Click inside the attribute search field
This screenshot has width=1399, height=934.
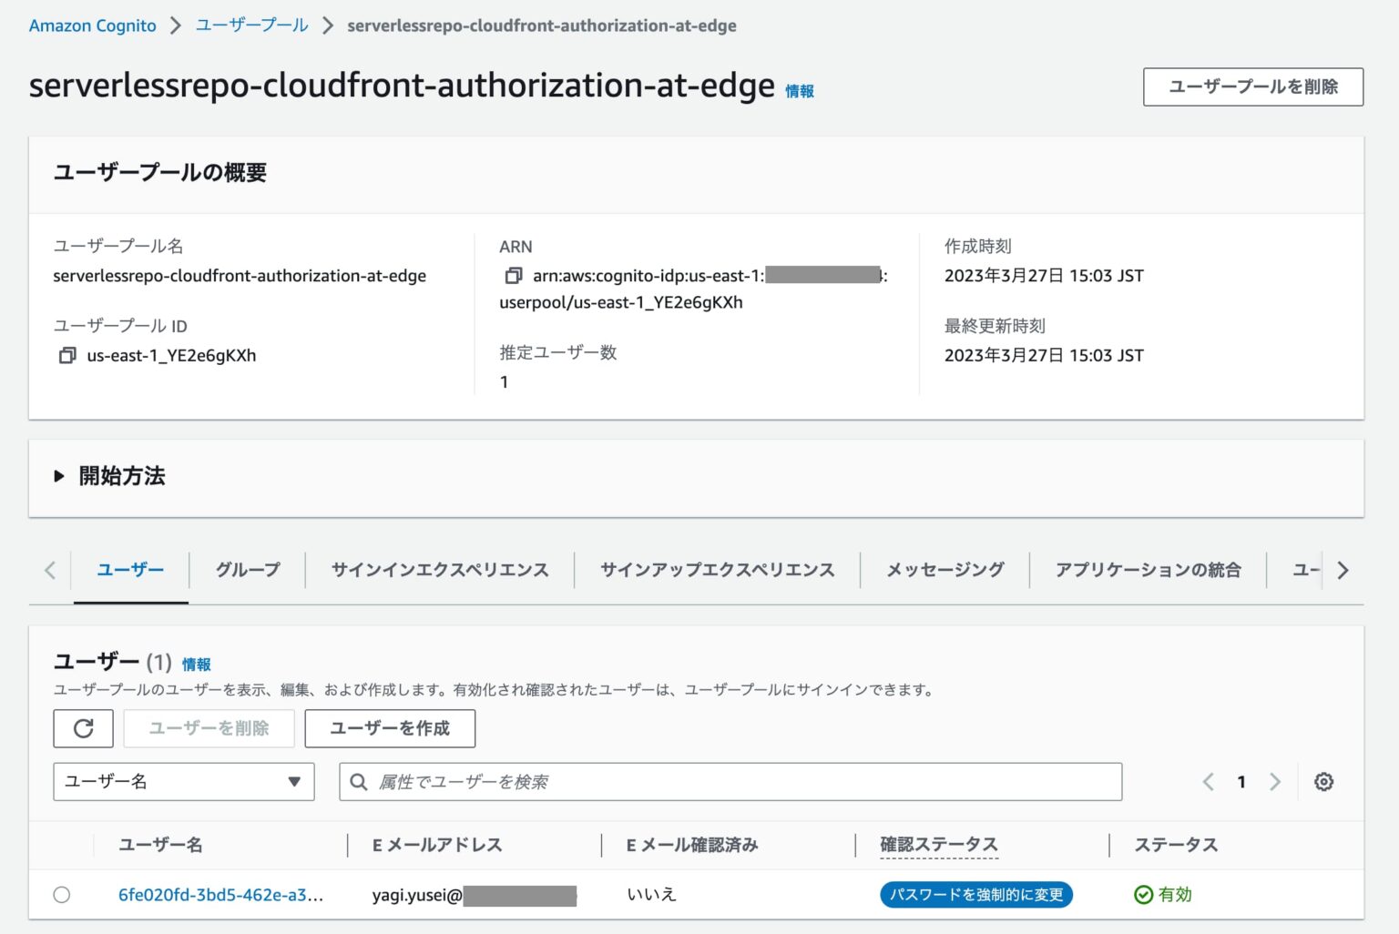(638, 781)
